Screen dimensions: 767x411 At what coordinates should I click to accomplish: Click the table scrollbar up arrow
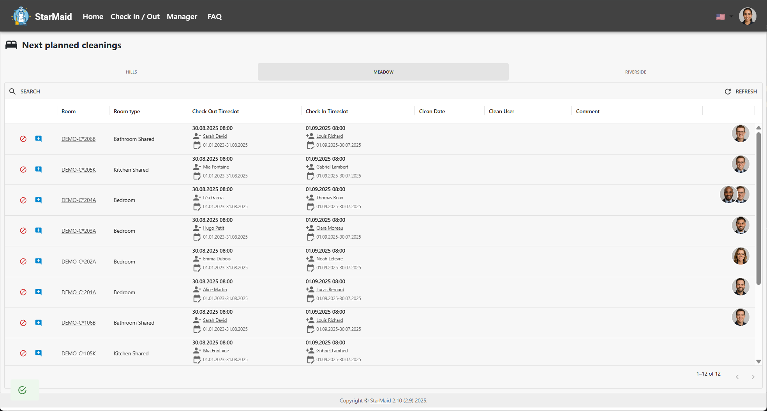(x=758, y=128)
